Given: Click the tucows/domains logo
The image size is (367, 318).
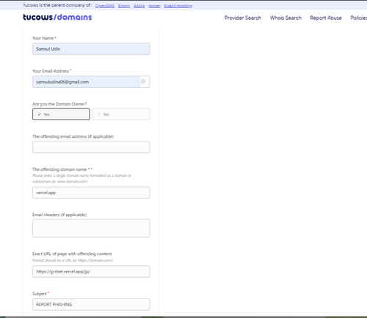Looking at the screenshot, I should 57,17.
